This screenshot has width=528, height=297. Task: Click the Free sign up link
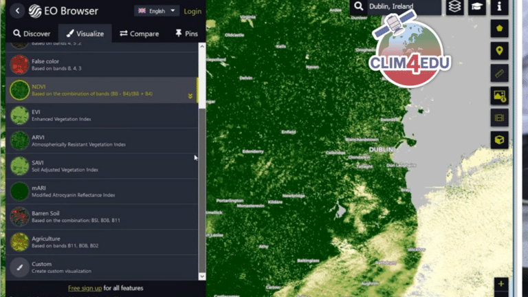click(x=85, y=288)
